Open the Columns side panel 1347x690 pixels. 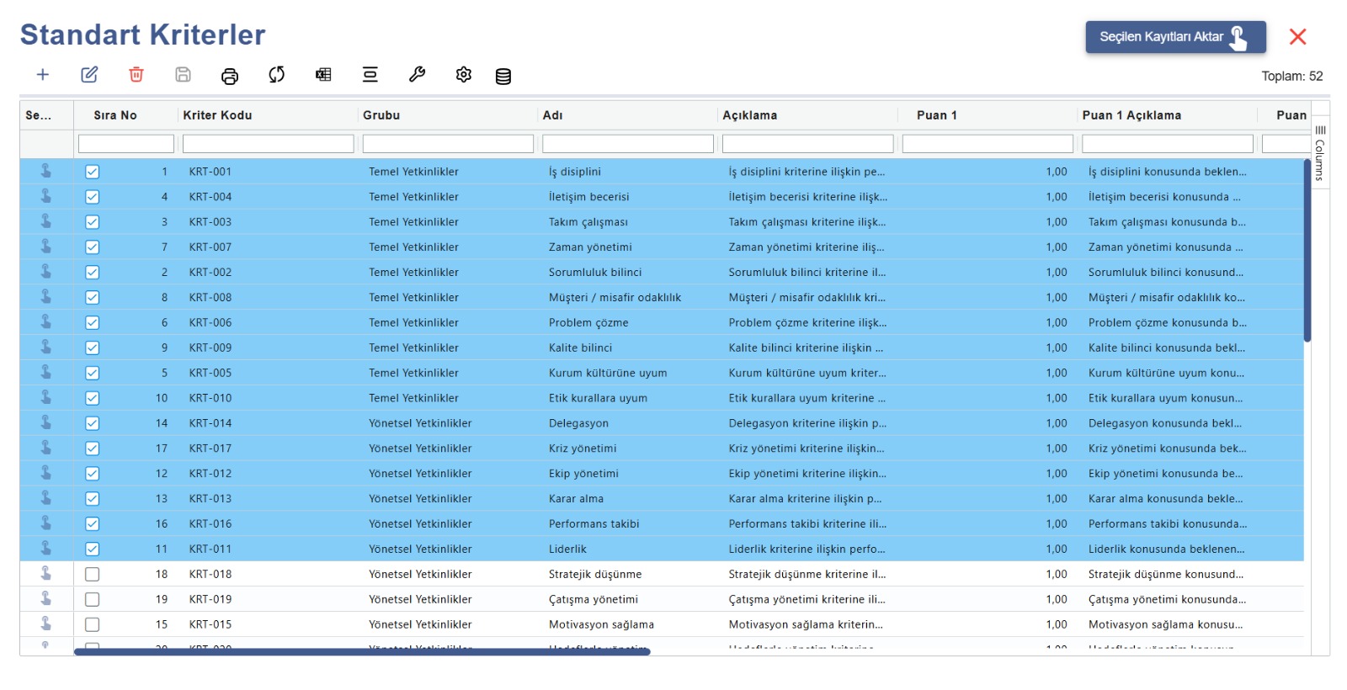[x=1320, y=154]
